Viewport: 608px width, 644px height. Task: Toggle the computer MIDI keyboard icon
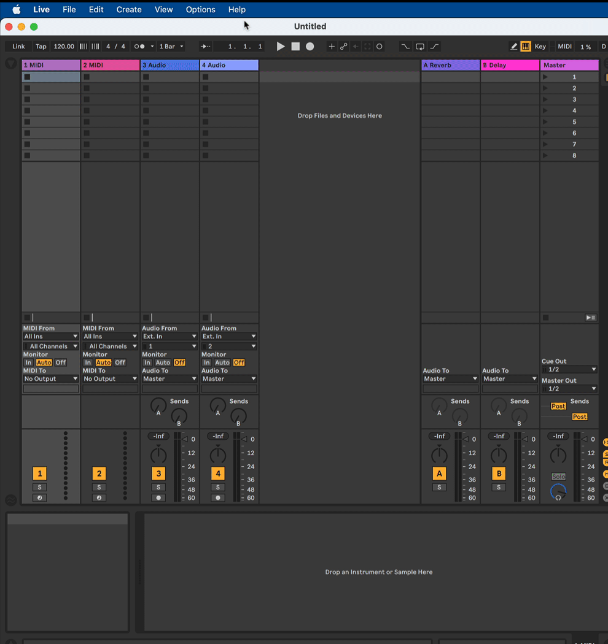coord(526,47)
